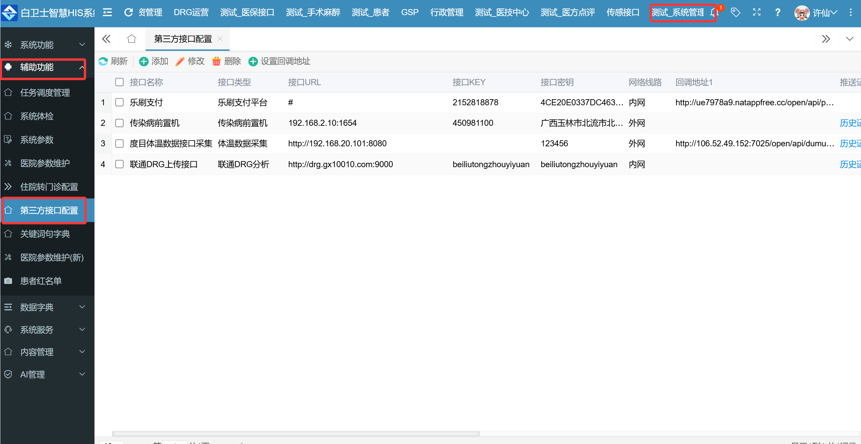861x444 pixels.
Task: Enter fullscreen mode via expand icon
Action: pos(756,12)
